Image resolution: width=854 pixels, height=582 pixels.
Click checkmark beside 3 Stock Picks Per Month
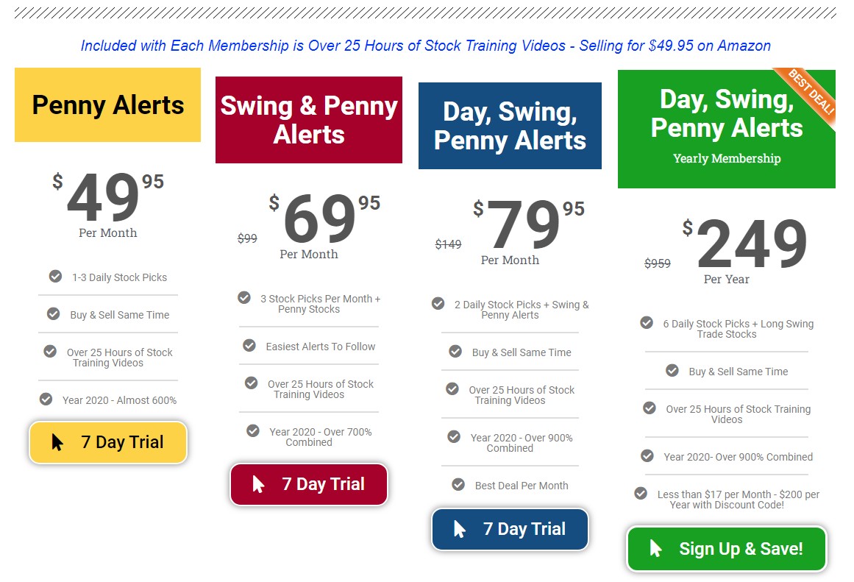coord(244,297)
